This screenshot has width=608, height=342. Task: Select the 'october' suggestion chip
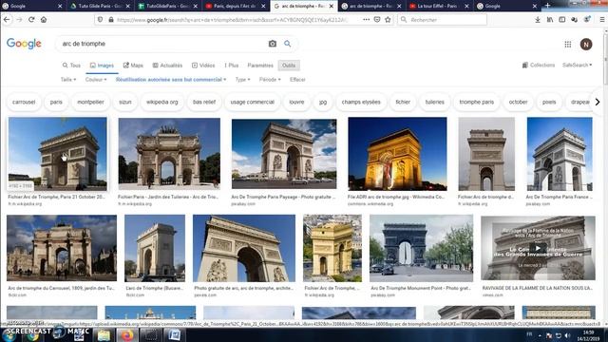tap(518, 102)
